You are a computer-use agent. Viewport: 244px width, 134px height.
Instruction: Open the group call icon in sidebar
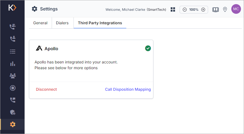(x=13, y=26)
